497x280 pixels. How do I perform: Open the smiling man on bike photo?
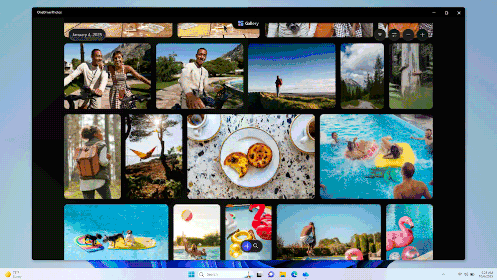click(200, 76)
